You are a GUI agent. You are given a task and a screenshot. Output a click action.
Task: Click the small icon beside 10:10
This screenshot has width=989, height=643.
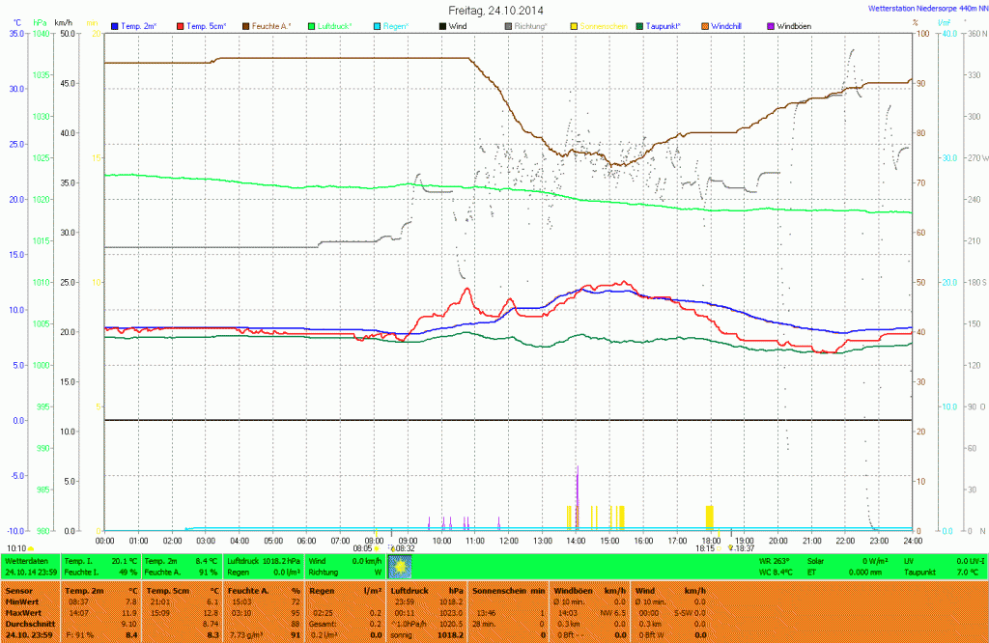(x=32, y=547)
